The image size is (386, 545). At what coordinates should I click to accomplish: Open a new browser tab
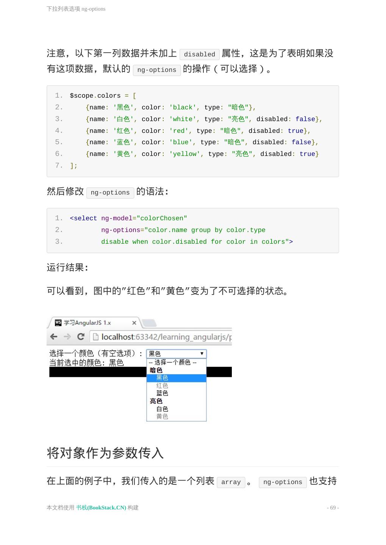pos(149,323)
